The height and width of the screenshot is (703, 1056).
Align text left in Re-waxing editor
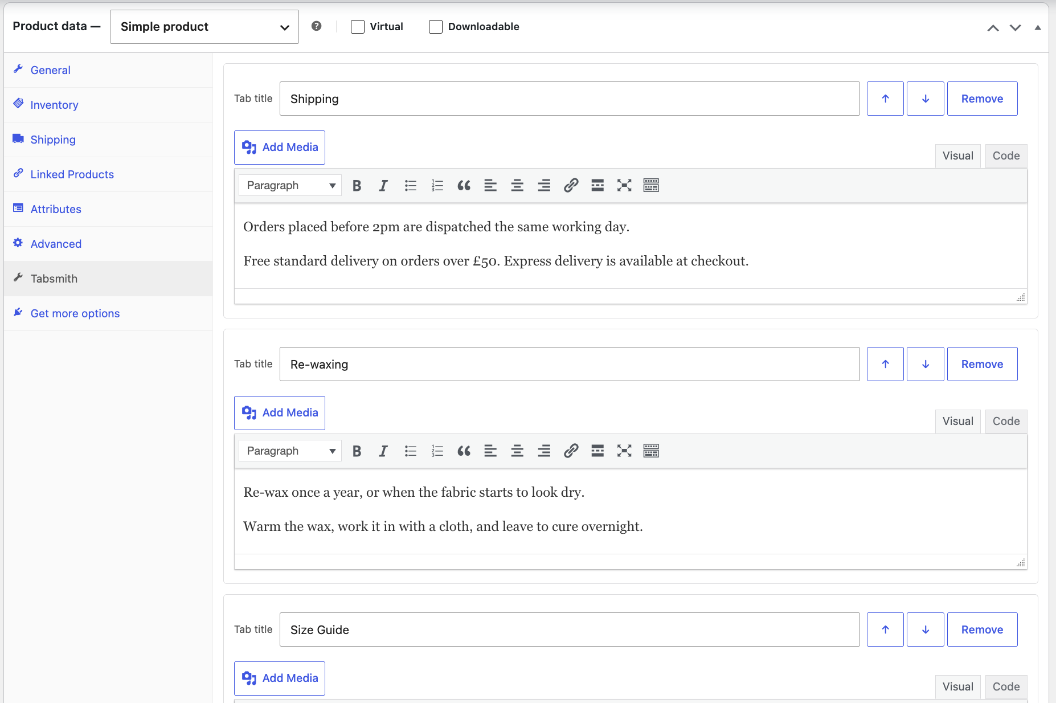490,451
